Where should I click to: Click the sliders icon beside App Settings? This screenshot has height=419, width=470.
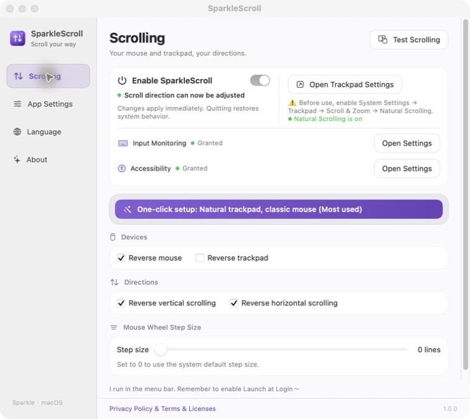pyautogui.click(x=17, y=104)
